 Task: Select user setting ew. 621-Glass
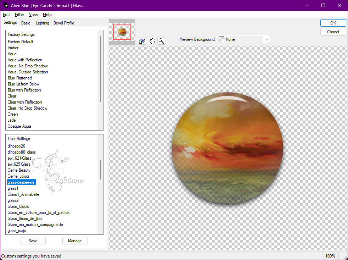pyautogui.click(x=19, y=158)
